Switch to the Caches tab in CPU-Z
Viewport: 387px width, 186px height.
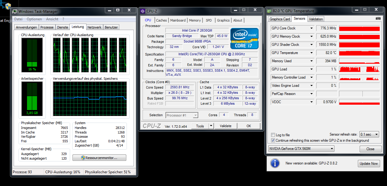[161, 20]
